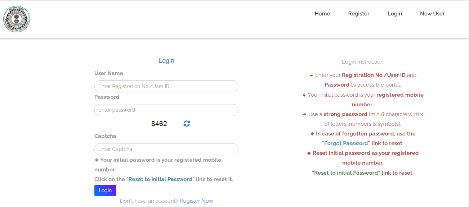Click the blue "Reset to Initial Password" link
This screenshot has height=207, width=469.
coord(160,179)
